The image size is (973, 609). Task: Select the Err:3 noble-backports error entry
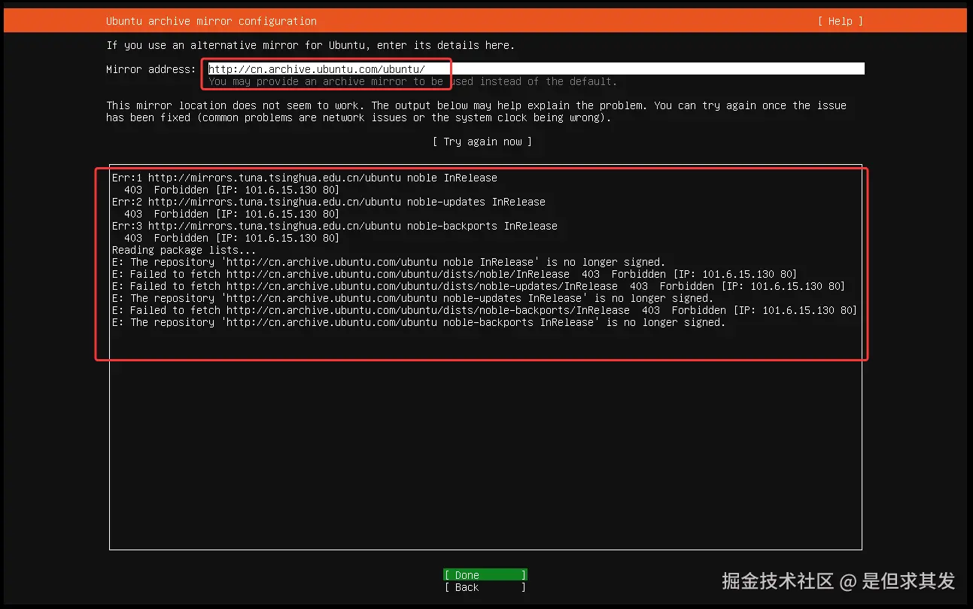point(334,225)
